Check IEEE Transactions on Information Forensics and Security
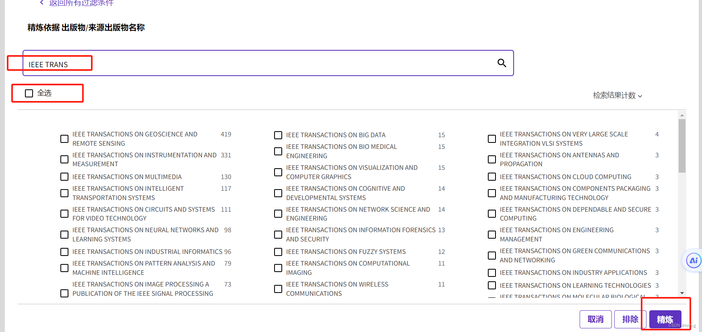The image size is (702, 332). (x=278, y=235)
